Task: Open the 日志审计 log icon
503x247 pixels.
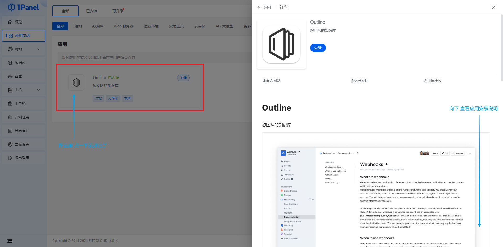Action: [10, 131]
